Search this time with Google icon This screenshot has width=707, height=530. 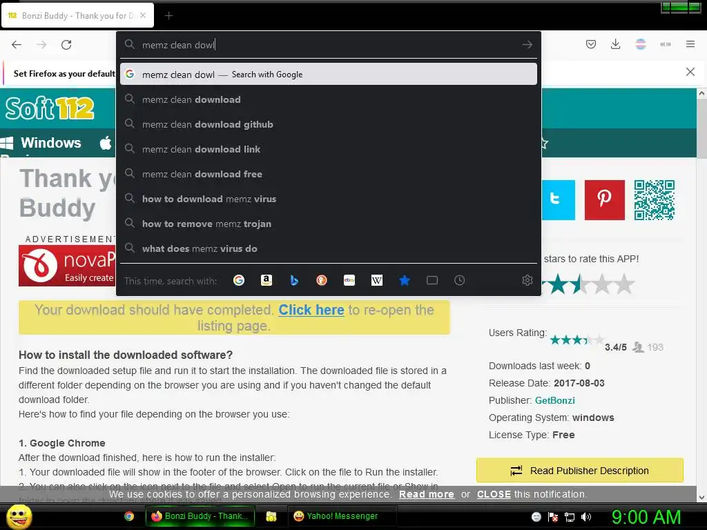[x=239, y=280]
